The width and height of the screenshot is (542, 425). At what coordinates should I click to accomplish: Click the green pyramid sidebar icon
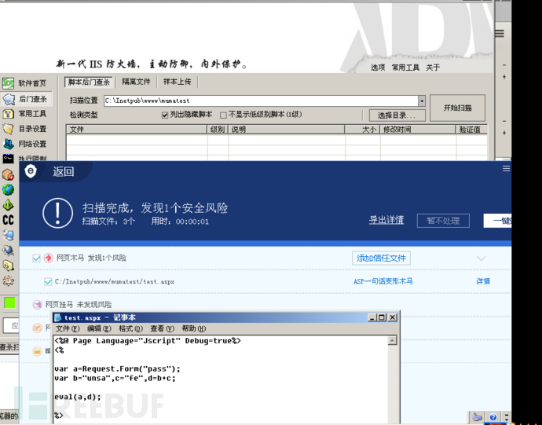tap(8, 205)
